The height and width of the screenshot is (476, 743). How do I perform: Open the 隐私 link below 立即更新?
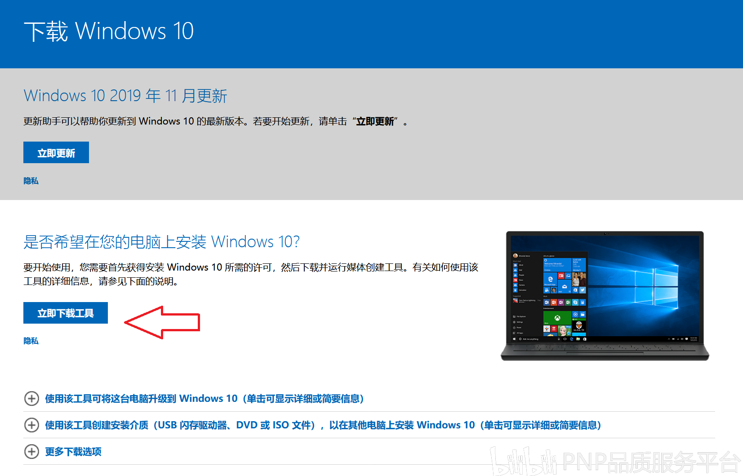coord(31,181)
